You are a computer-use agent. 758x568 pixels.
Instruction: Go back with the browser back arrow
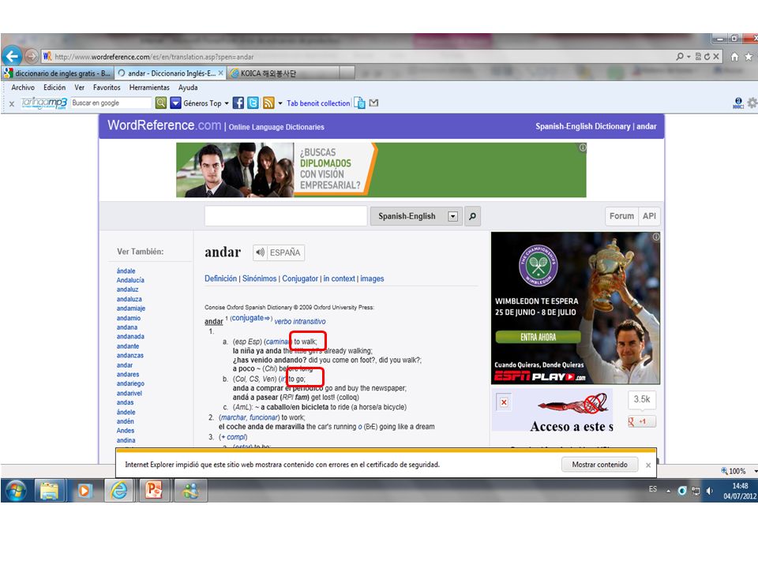coord(12,57)
